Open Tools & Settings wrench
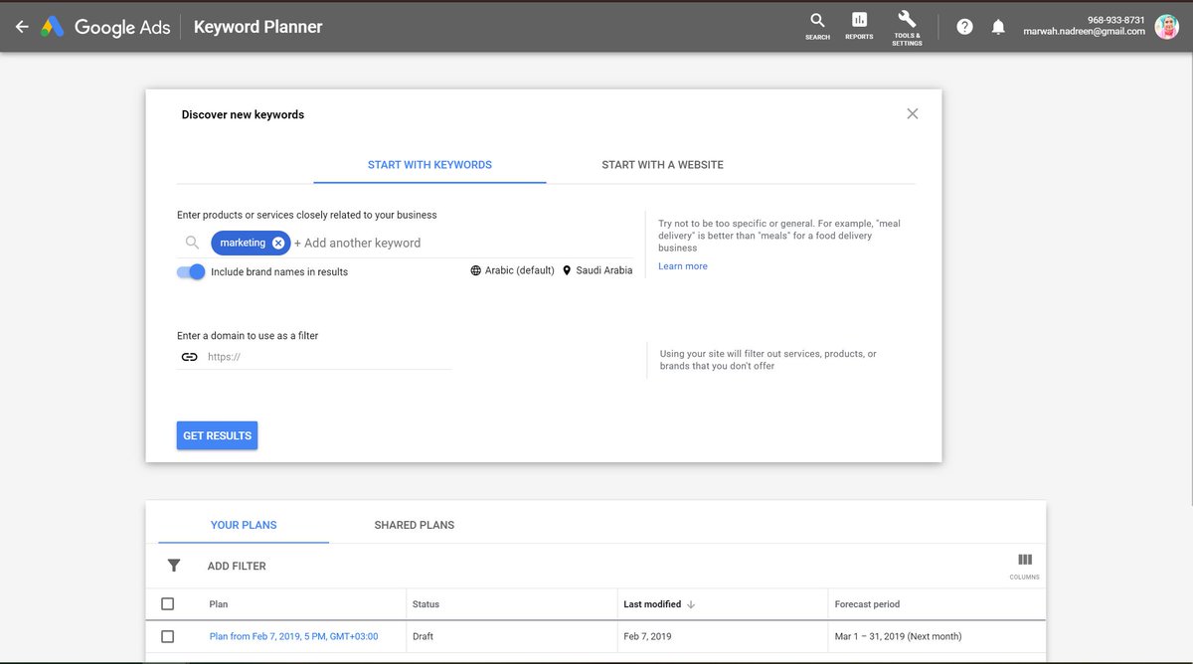Viewport: 1193px width, 664px height. pos(907,27)
